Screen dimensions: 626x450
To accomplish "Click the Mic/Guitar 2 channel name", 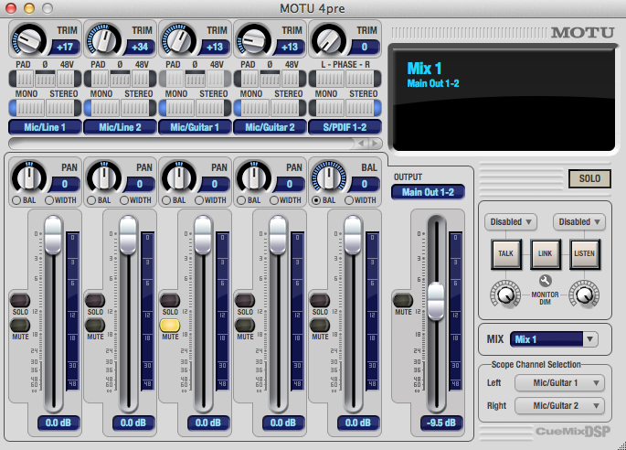I will pos(270,127).
